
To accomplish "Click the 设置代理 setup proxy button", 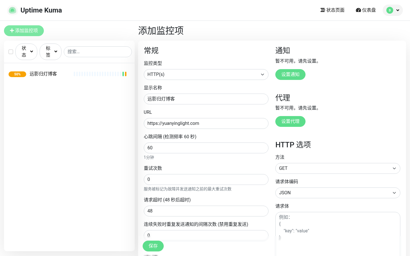I will pyautogui.click(x=290, y=121).
